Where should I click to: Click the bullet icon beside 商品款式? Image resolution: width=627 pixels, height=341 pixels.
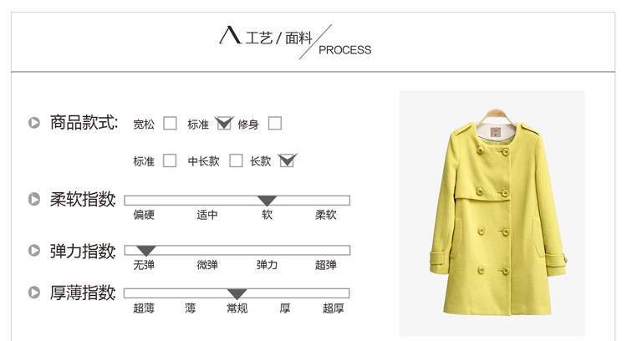(34, 123)
